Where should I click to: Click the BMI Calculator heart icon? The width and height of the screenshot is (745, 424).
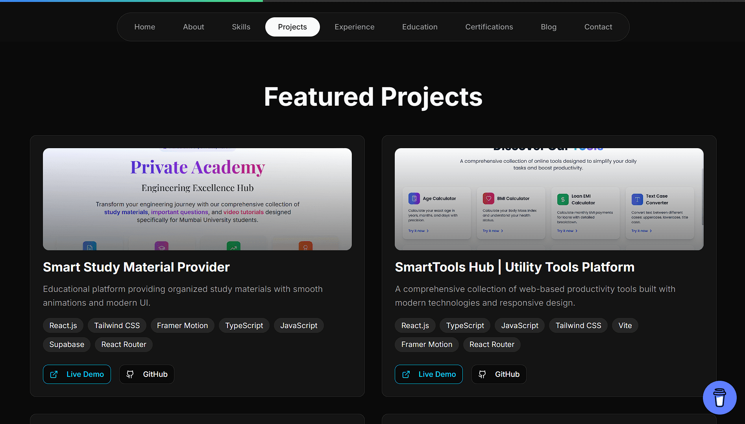point(488,198)
